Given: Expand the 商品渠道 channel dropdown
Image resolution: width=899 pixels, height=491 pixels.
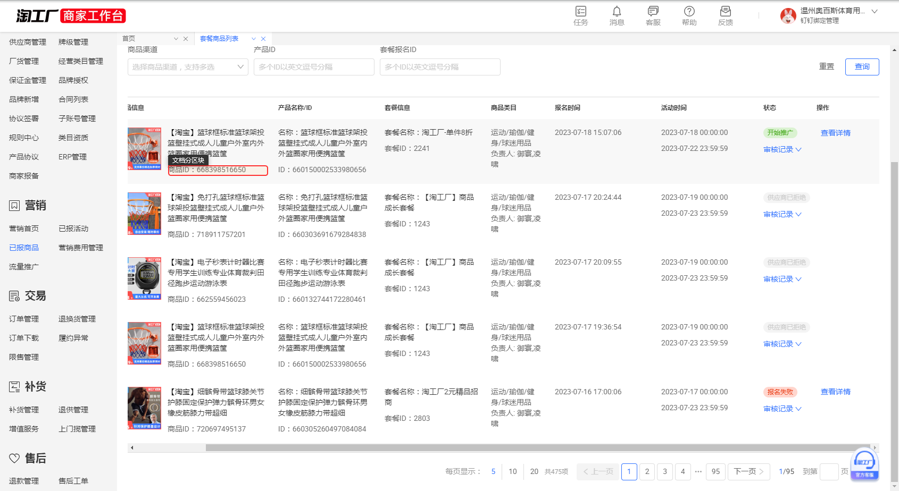Looking at the screenshot, I should coord(188,67).
